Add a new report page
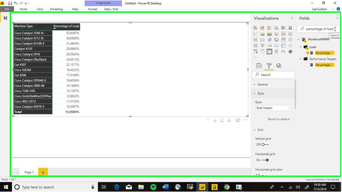This screenshot has height=192, width=342. pyautogui.click(x=43, y=172)
